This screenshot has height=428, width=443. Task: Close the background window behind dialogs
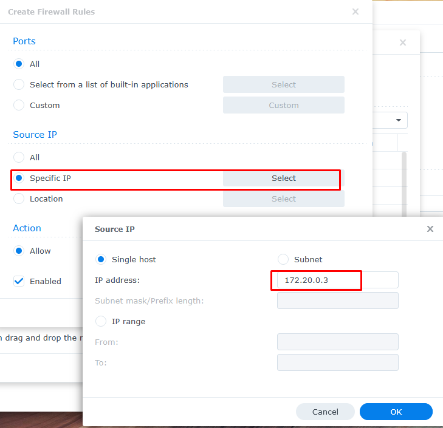(402, 42)
